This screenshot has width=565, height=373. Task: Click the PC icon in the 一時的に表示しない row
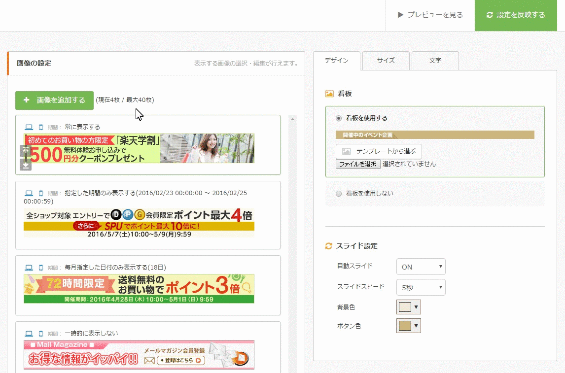(29, 334)
